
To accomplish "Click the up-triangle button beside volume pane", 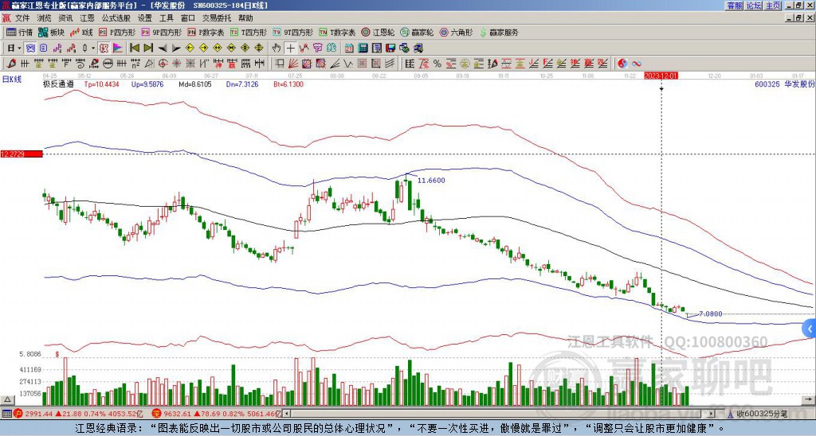I will coord(7,400).
